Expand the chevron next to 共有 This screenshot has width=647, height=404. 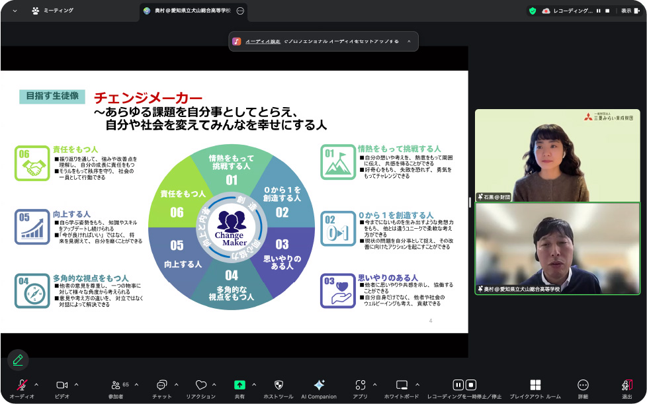tap(254, 384)
